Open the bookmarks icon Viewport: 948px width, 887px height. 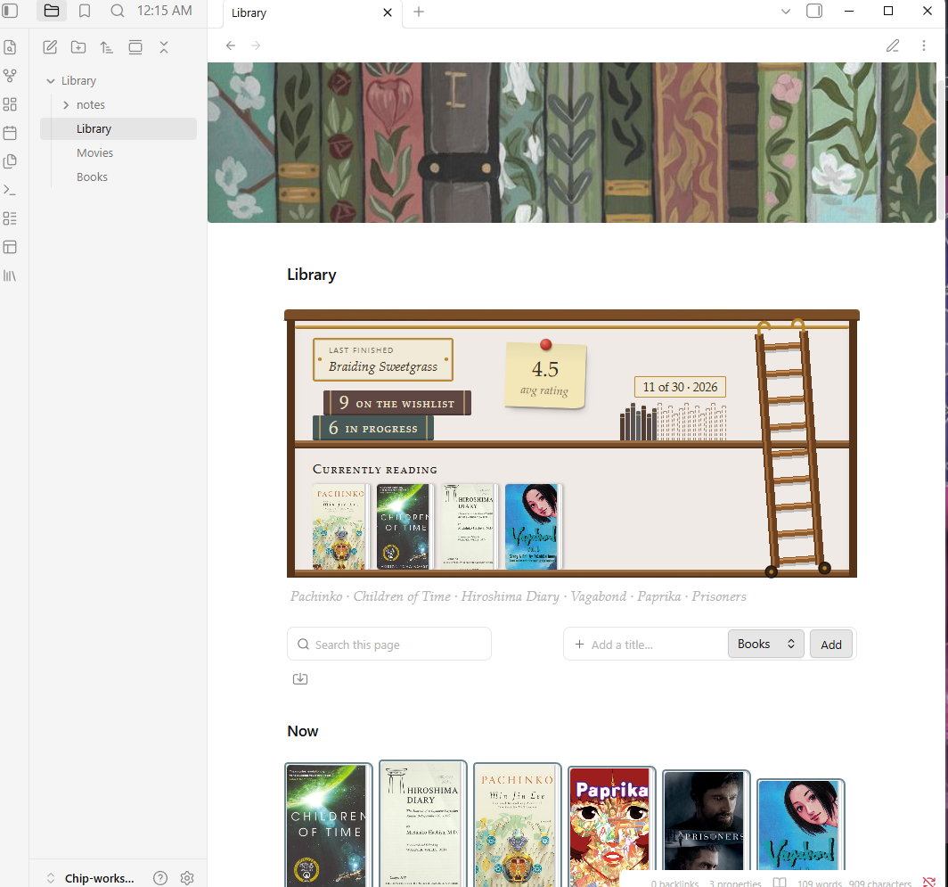[85, 11]
